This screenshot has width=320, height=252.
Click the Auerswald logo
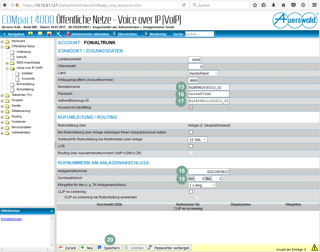(x=295, y=20)
